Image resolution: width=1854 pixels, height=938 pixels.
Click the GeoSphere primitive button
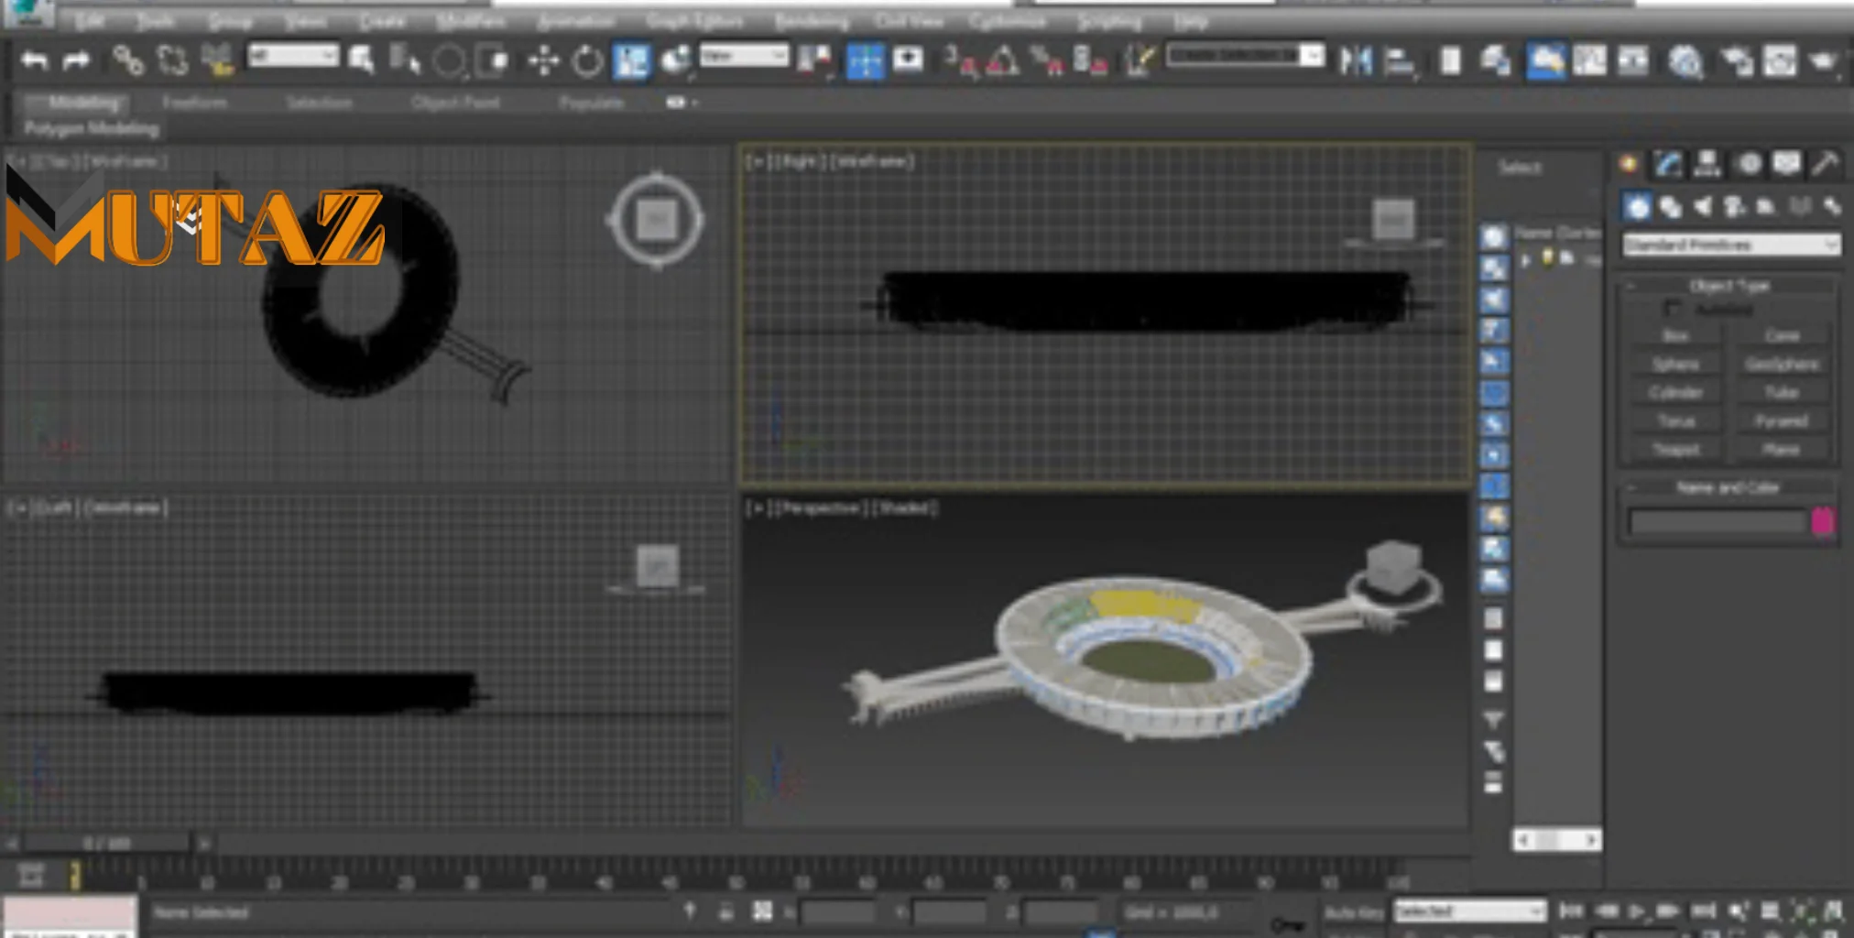tap(1782, 365)
